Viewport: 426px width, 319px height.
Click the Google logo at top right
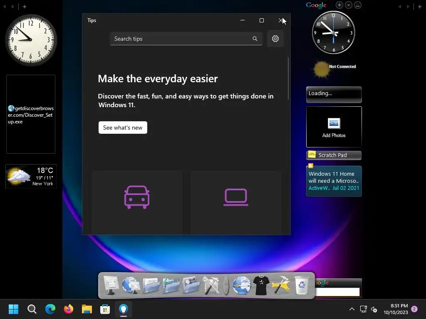tap(316, 5)
